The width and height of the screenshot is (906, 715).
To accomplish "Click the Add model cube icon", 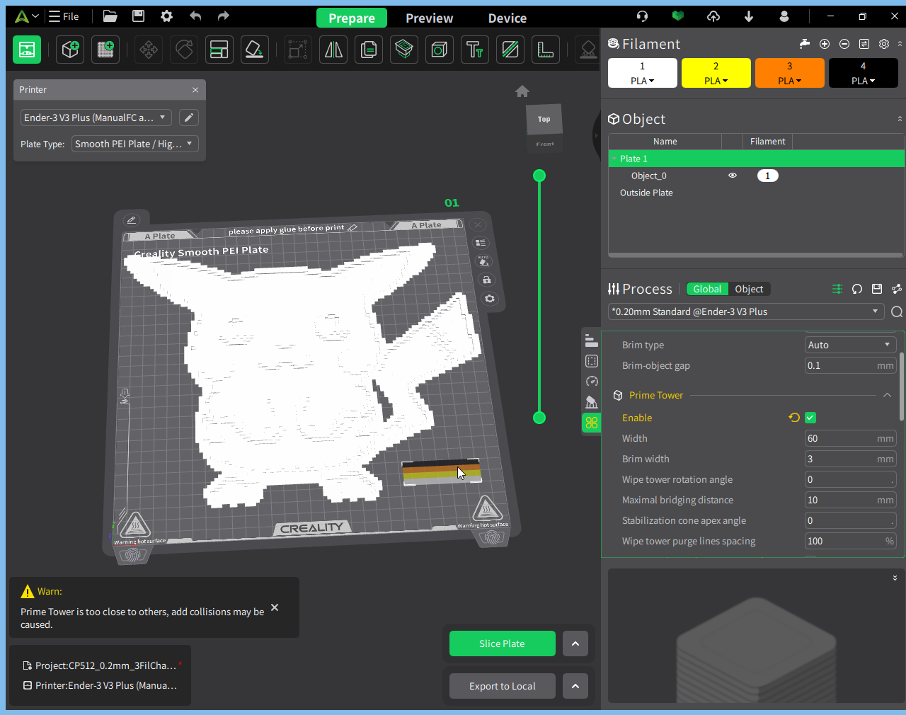I will 70,50.
